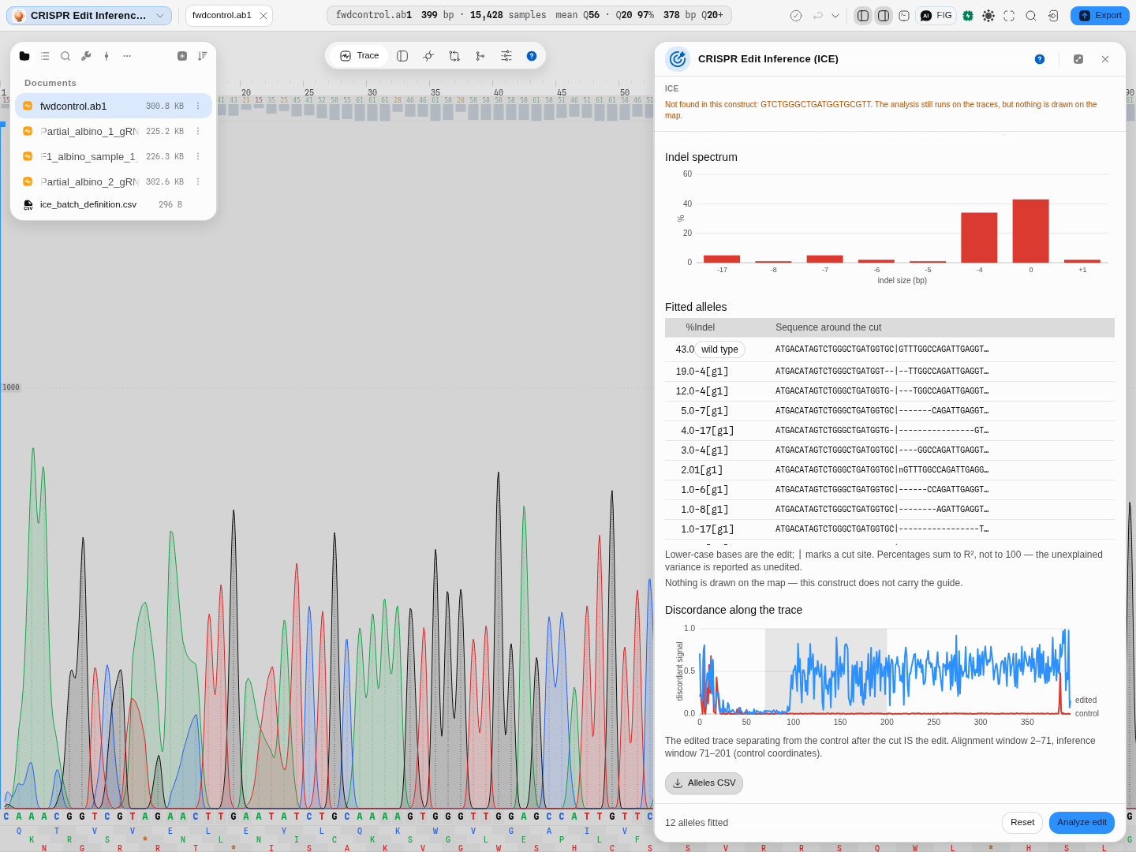Click the sidebar more options ellipsis
The width and height of the screenshot is (1136, 852).
127,56
